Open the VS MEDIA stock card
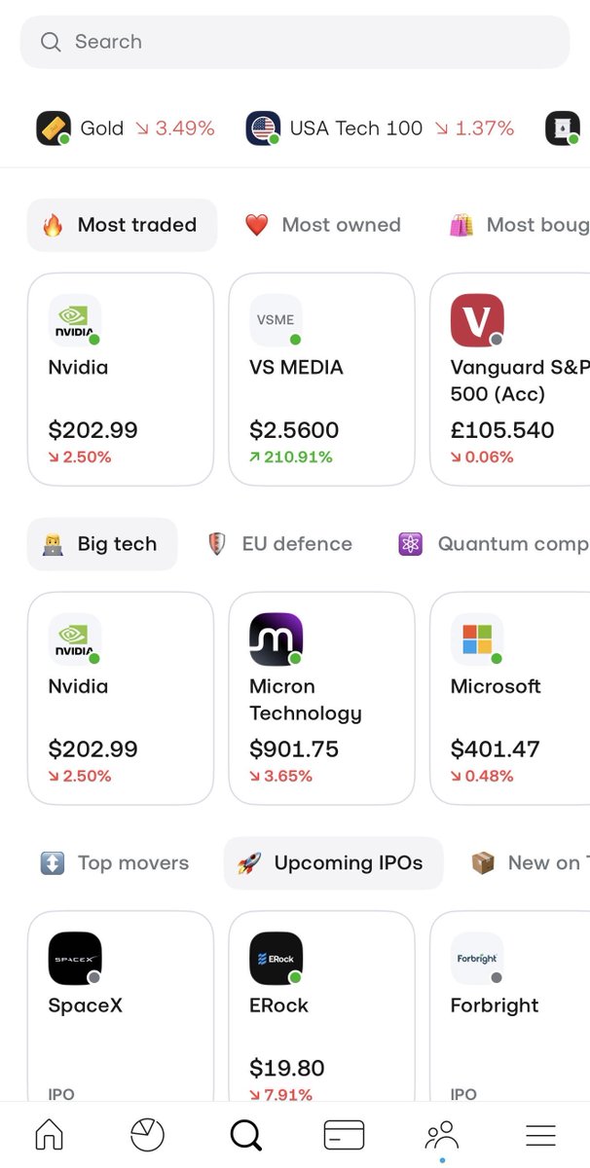This screenshot has width=590, height=1168. [322, 379]
